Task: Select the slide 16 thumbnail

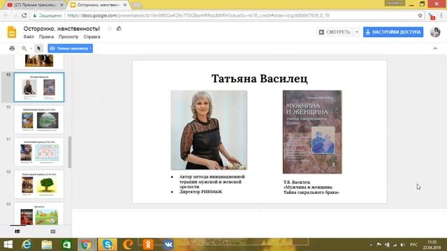Action: point(39,119)
